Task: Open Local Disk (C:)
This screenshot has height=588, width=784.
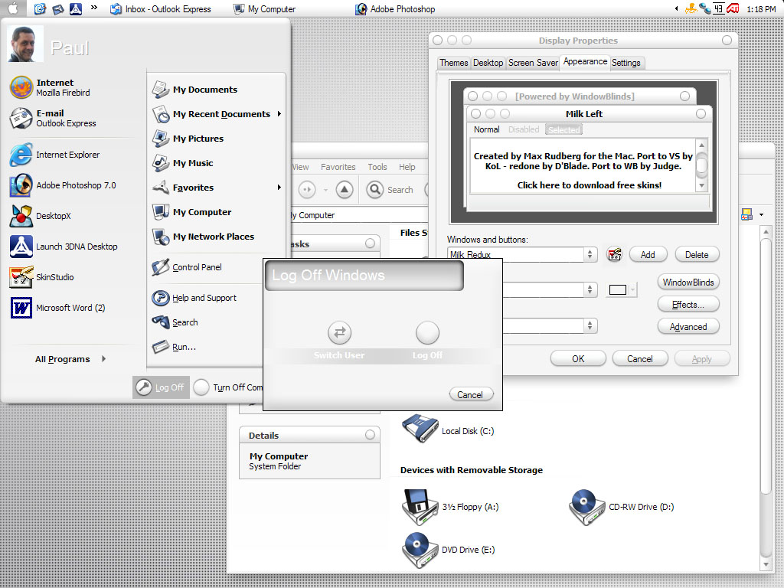Action: coord(448,430)
